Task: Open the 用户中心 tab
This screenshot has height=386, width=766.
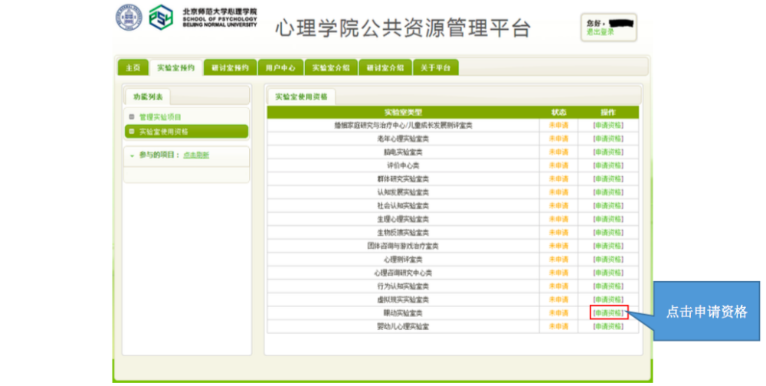Action: point(280,67)
